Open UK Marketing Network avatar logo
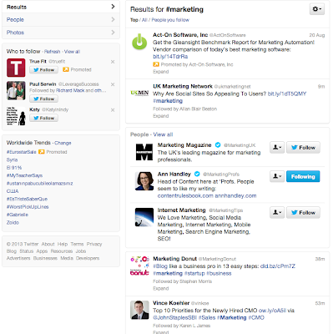Image resolution: width=333 pixels, height=334 pixels. click(x=139, y=93)
